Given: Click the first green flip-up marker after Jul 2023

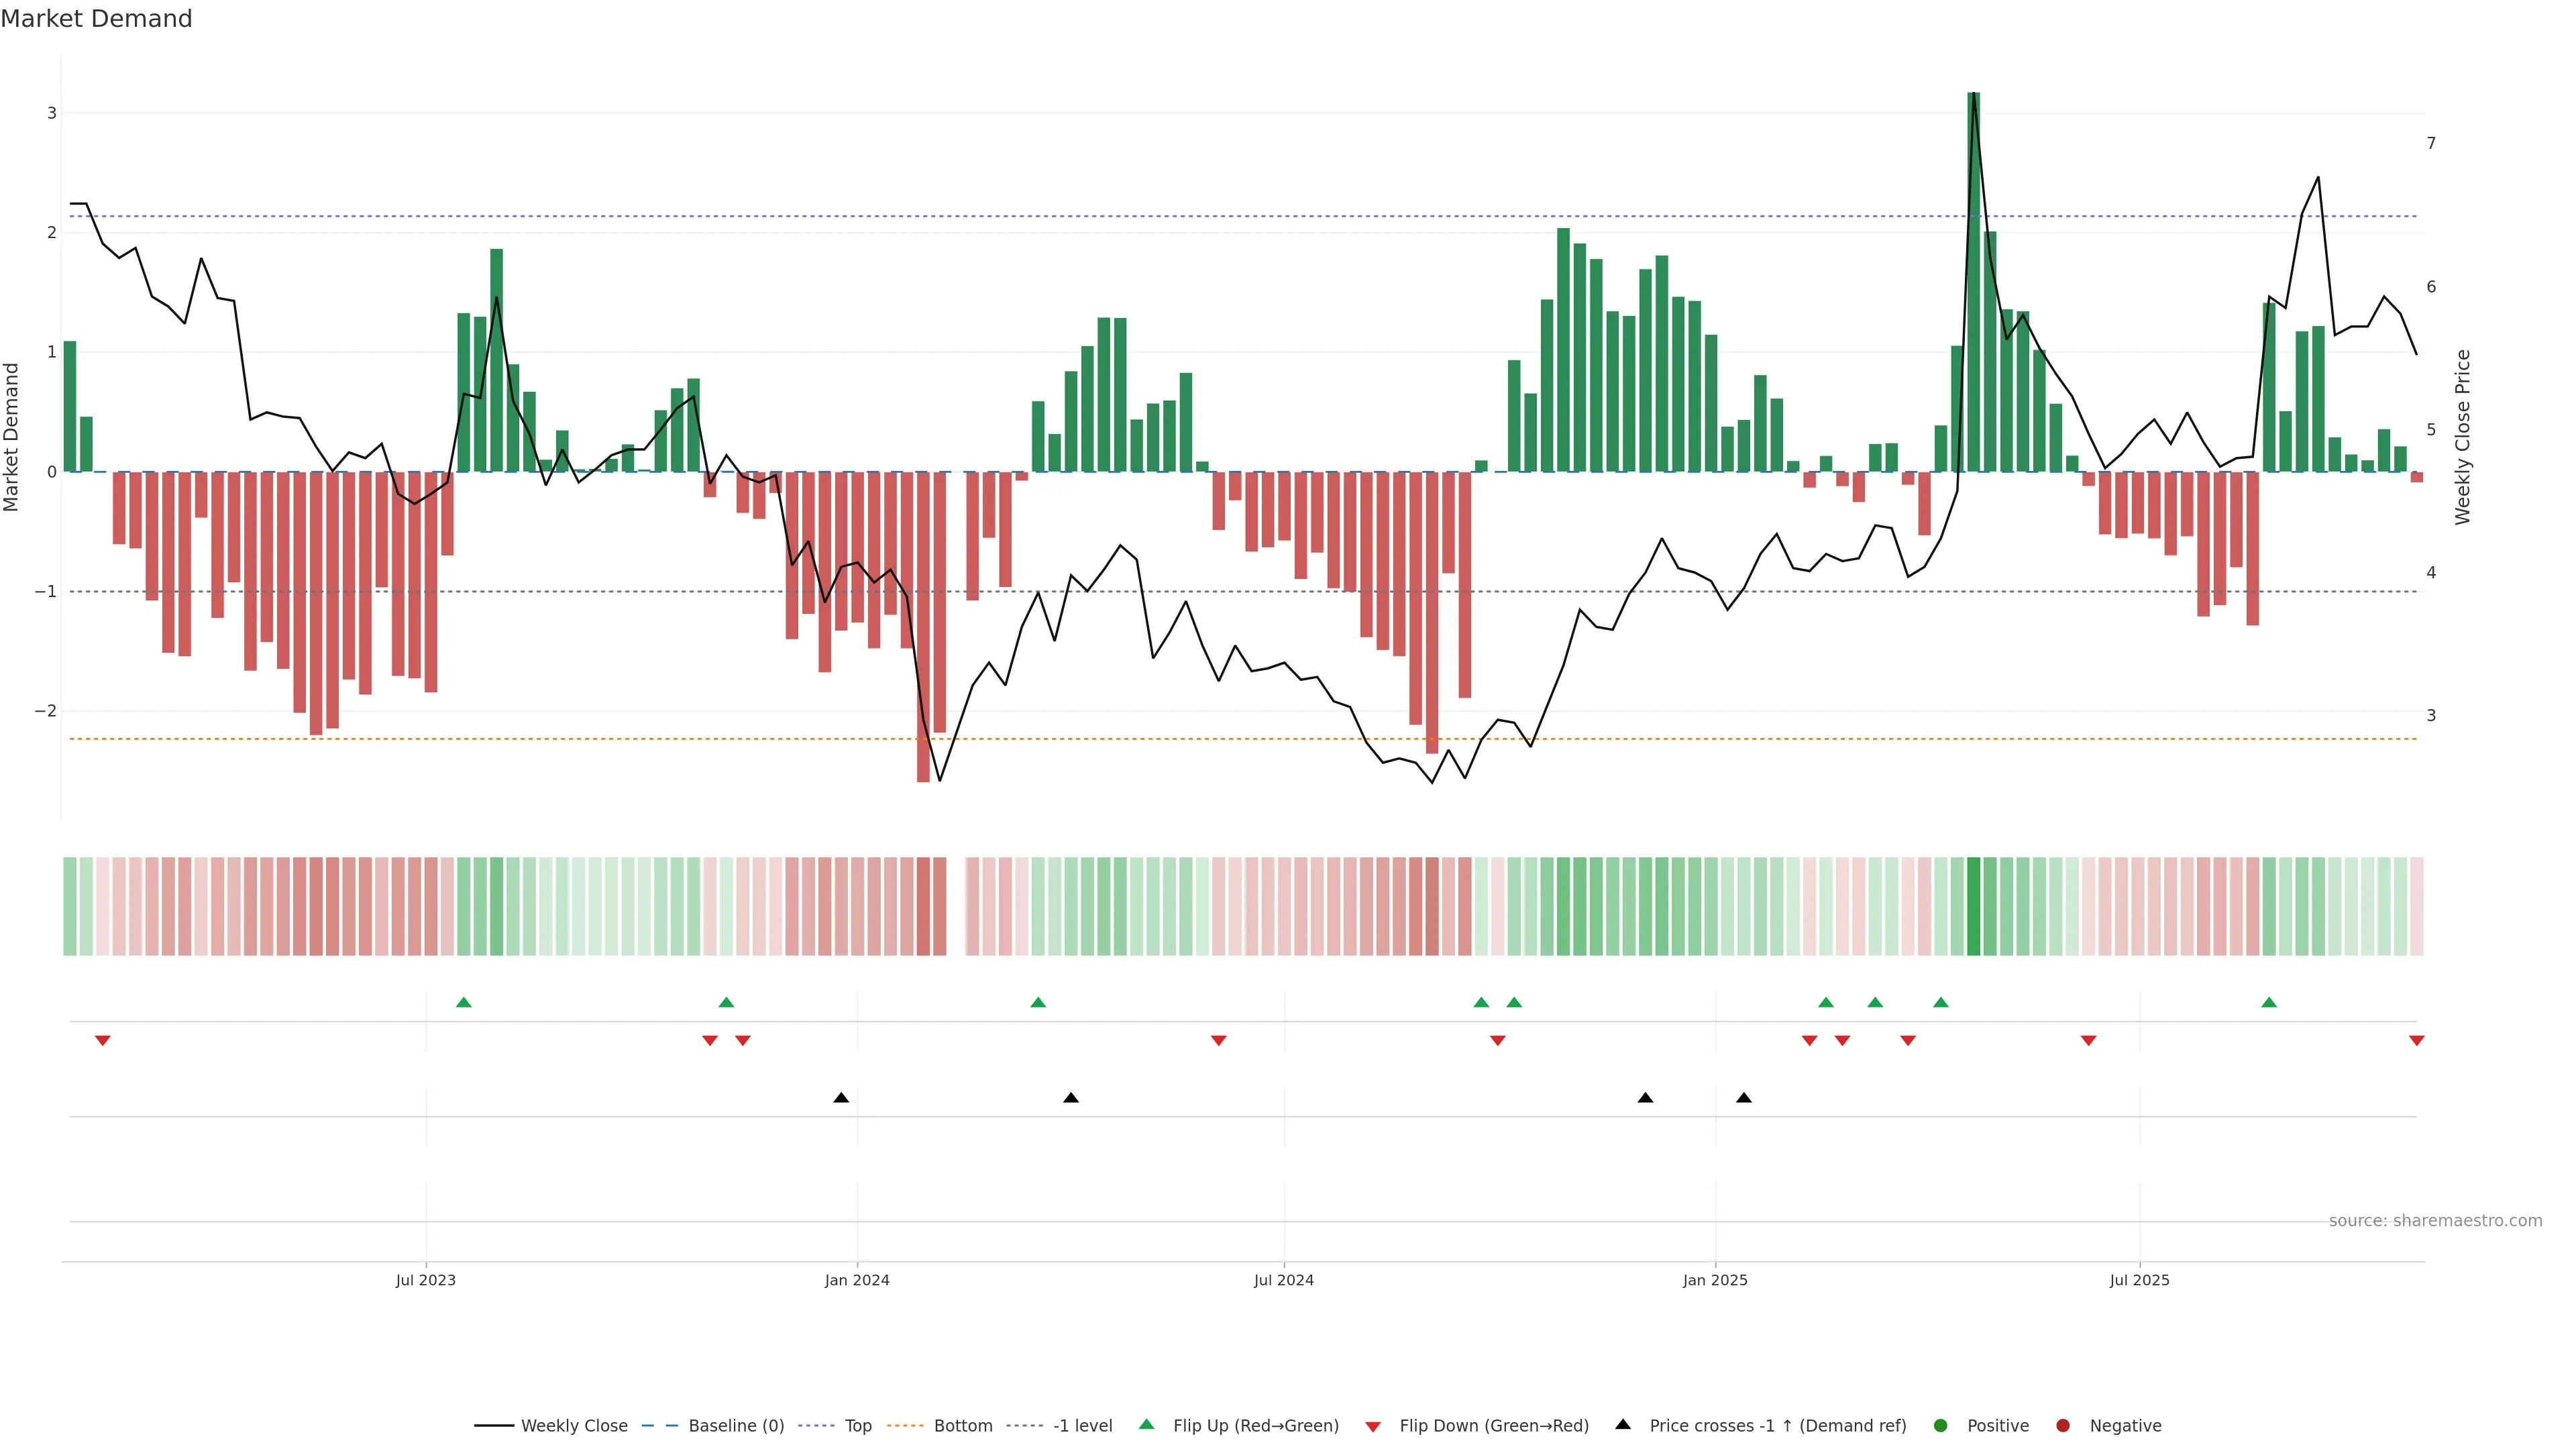Looking at the screenshot, I should click(x=463, y=1002).
